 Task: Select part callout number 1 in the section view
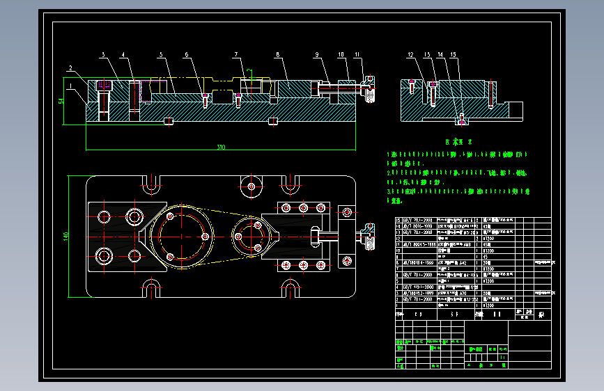70,86
